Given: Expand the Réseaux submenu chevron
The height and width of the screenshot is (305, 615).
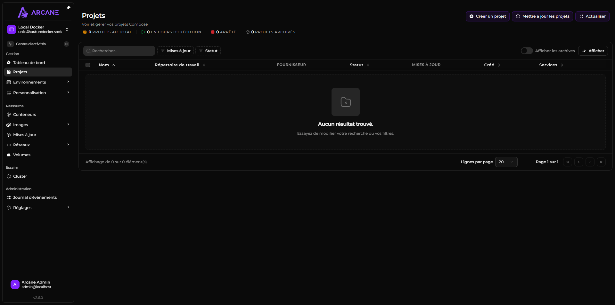Looking at the screenshot, I should coord(68,145).
